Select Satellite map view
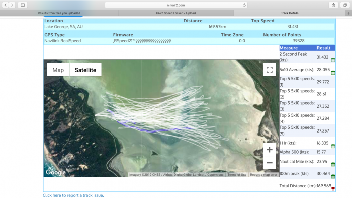Image resolution: width=352 pixels, height=198 pixels. (x=85, y=70)
